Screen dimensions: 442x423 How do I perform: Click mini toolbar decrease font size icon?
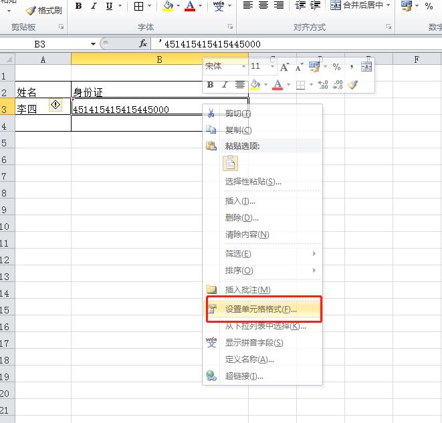(299, 67)
